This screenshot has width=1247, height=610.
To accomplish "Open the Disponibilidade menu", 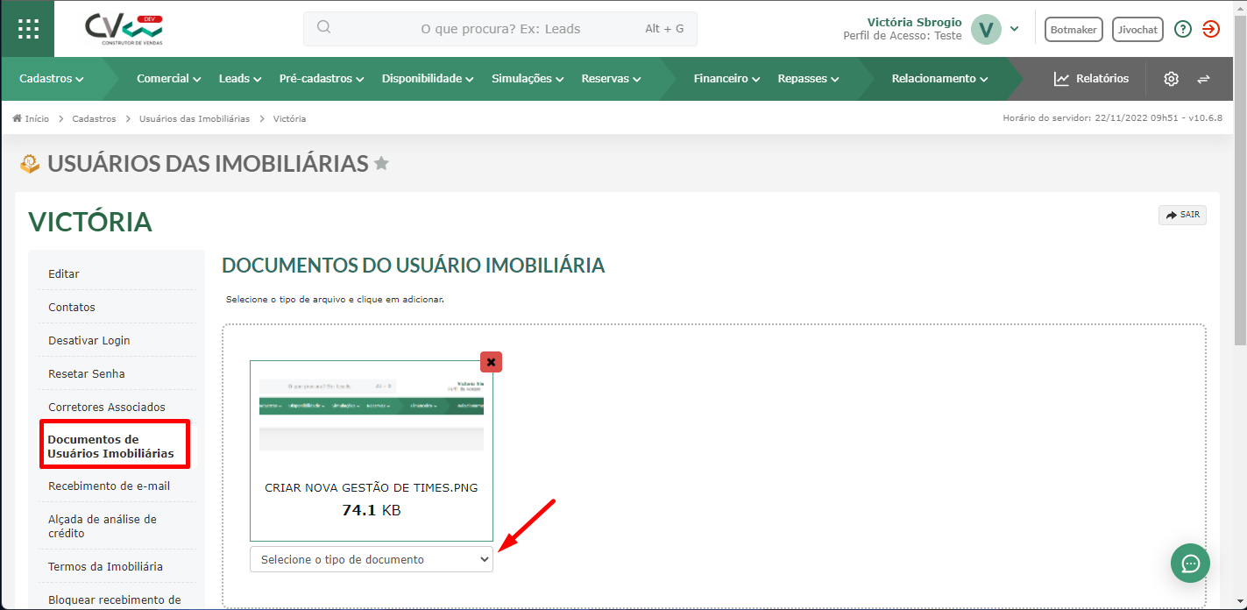I will (x=428, y=79).
